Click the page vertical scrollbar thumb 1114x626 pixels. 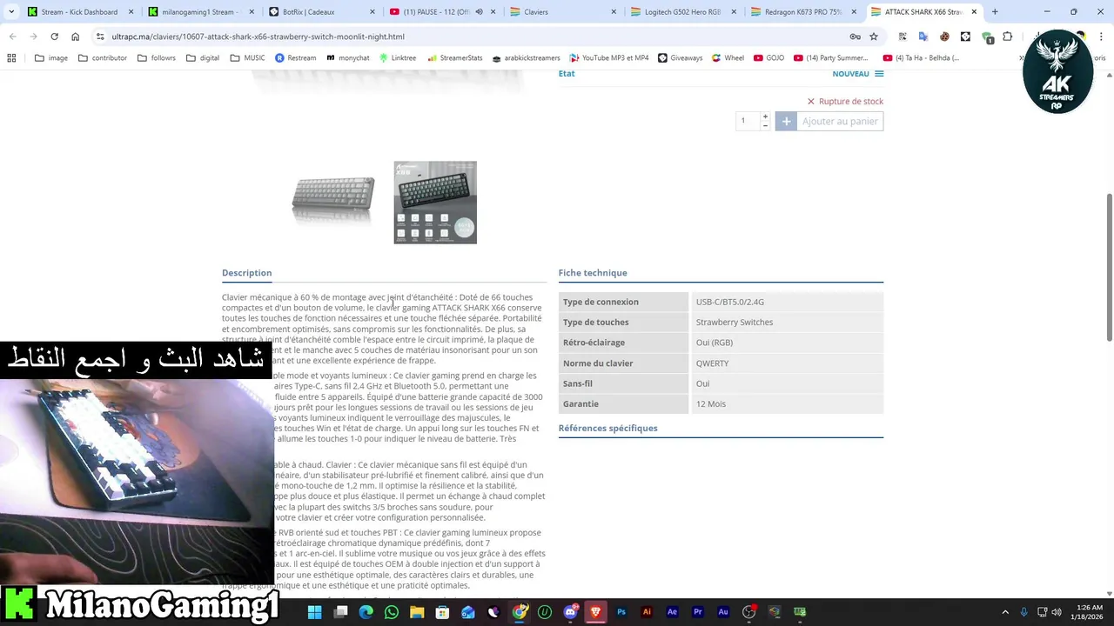click(x=1109, y=267)
